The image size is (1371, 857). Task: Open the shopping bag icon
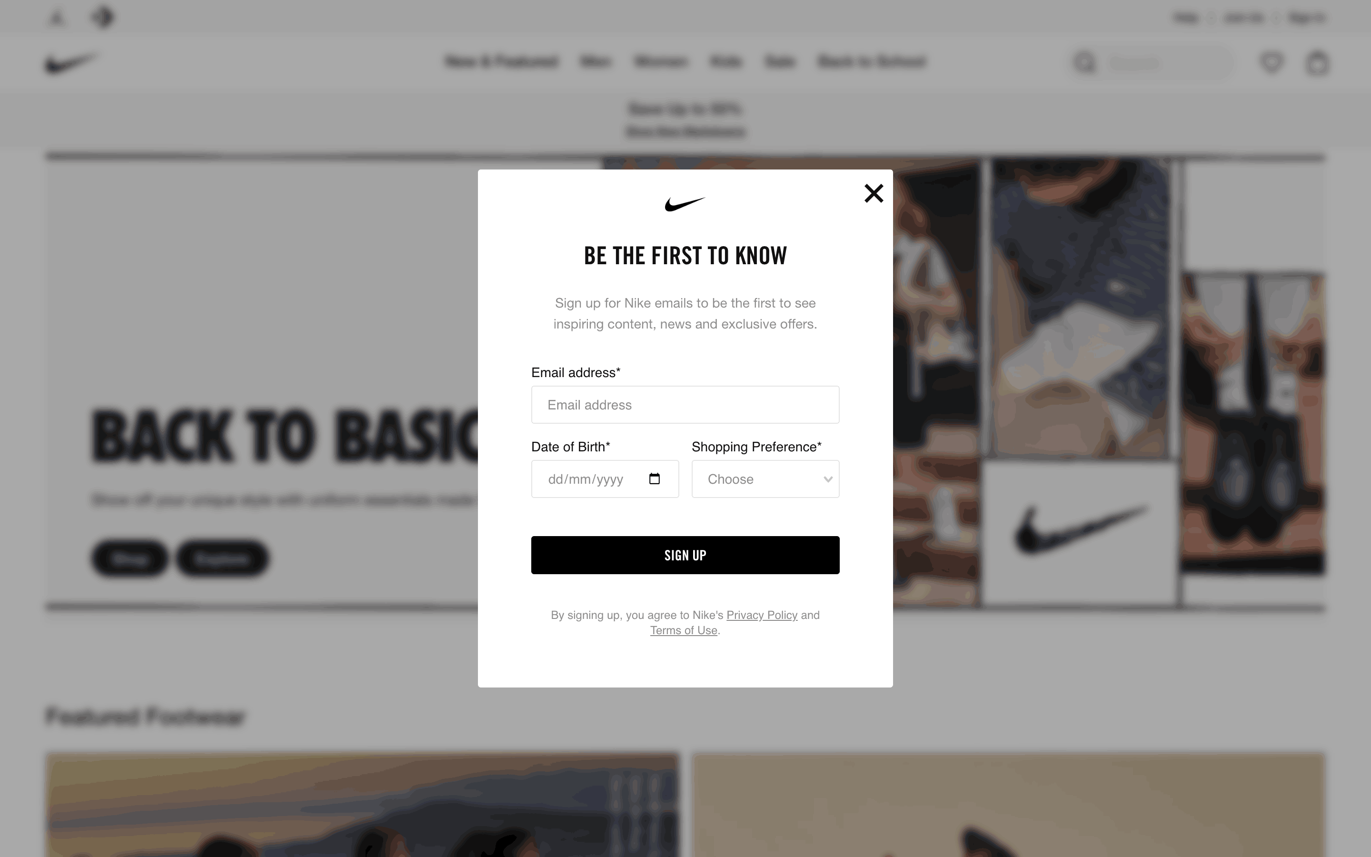click(x=1317, y=63)
